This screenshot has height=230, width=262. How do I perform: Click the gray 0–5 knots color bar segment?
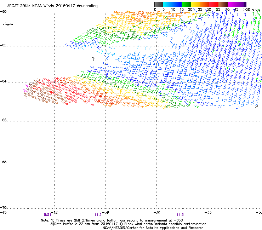click(159, 4)
